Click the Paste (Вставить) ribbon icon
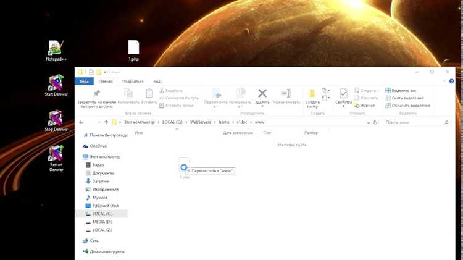This screenshot has height=260, width=463. pos(149,96)
